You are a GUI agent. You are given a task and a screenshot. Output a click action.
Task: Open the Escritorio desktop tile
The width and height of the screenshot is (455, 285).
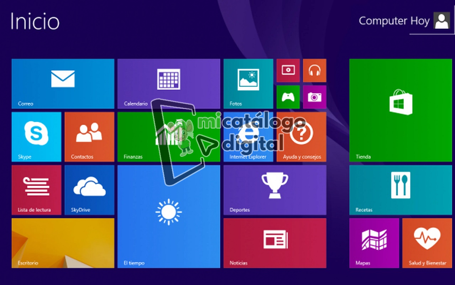point(63,243)
